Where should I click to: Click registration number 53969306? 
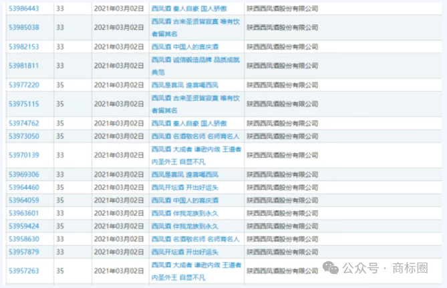(x=23, y=174)
